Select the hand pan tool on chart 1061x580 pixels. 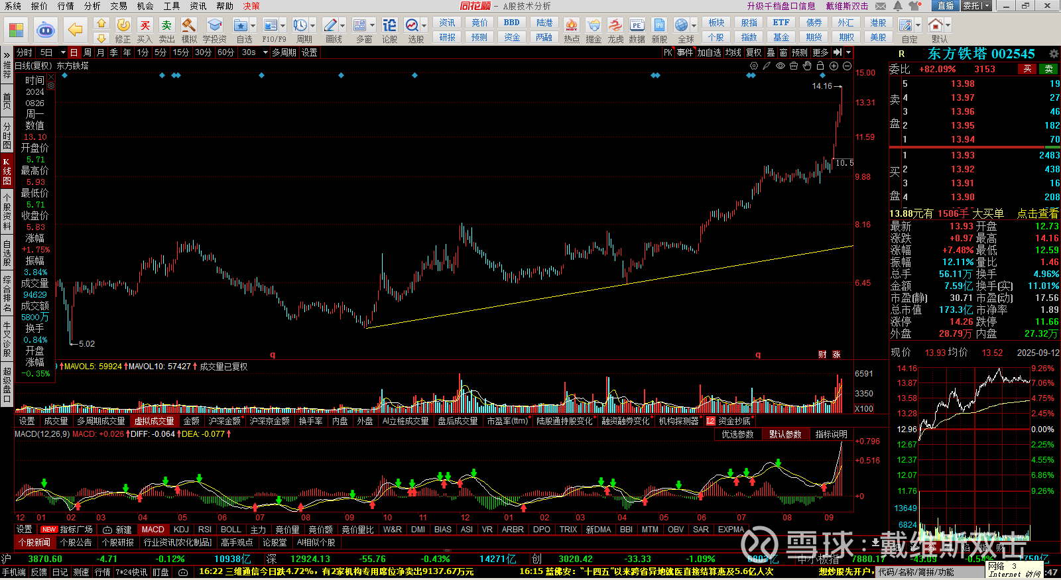tap(807, 66)
